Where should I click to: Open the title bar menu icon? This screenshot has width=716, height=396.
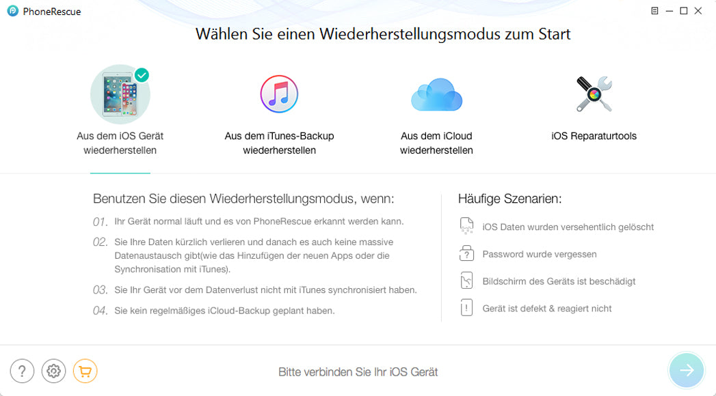pyautogui.click(x=654, y=11)
